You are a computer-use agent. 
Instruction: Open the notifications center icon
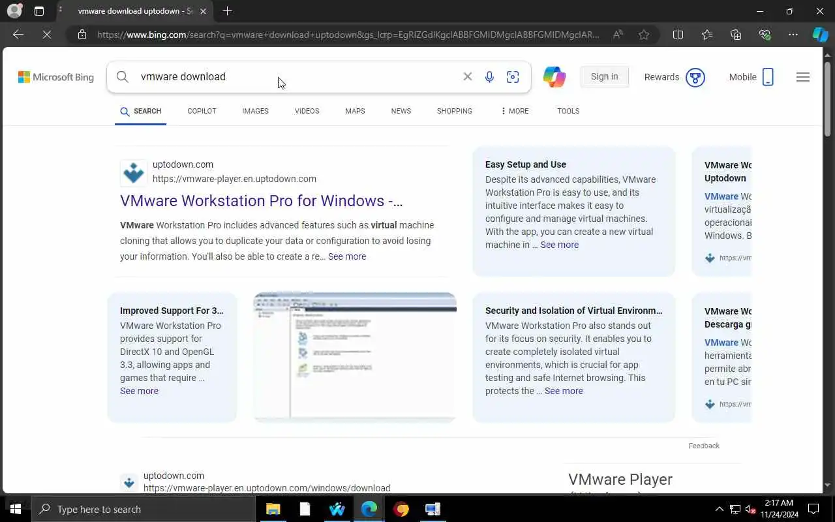813,509
